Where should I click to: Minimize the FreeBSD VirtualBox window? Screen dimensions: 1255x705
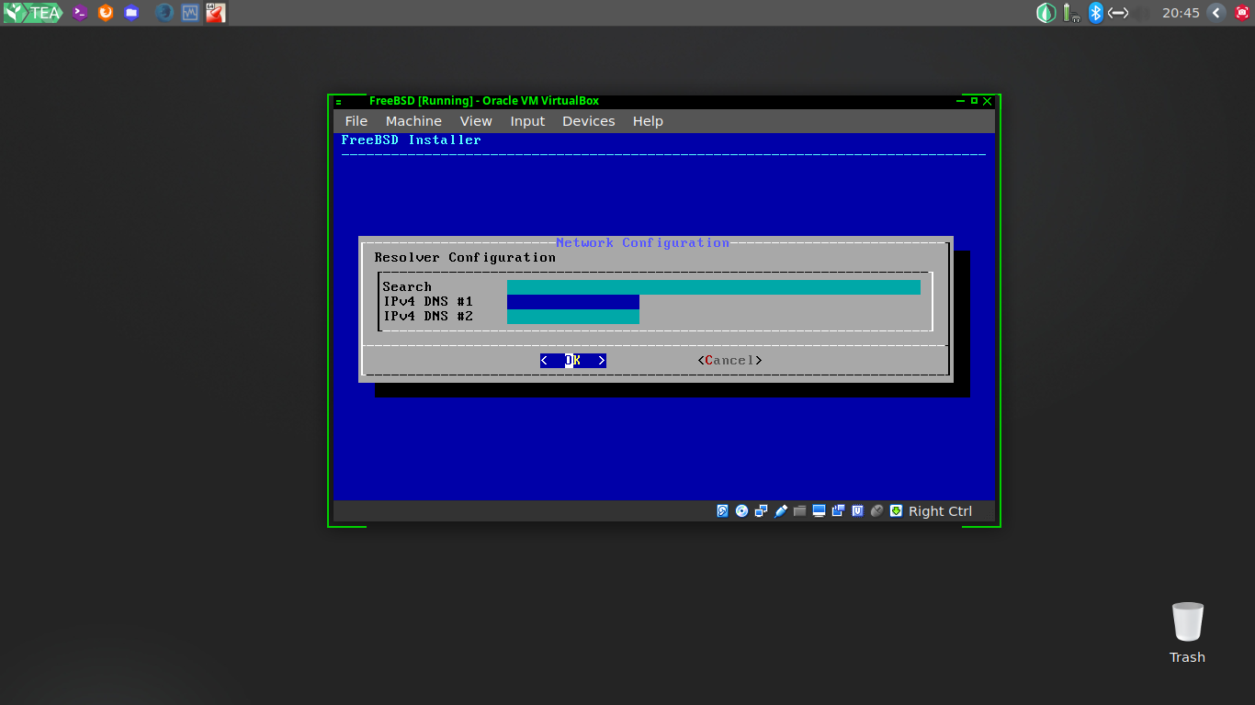[x=961, y=101]
